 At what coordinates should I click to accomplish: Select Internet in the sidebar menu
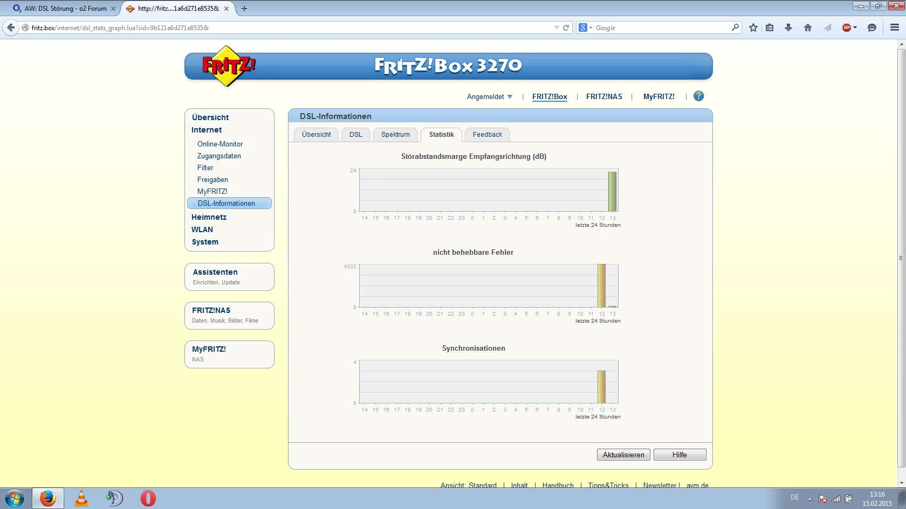[x=207, y=130]
